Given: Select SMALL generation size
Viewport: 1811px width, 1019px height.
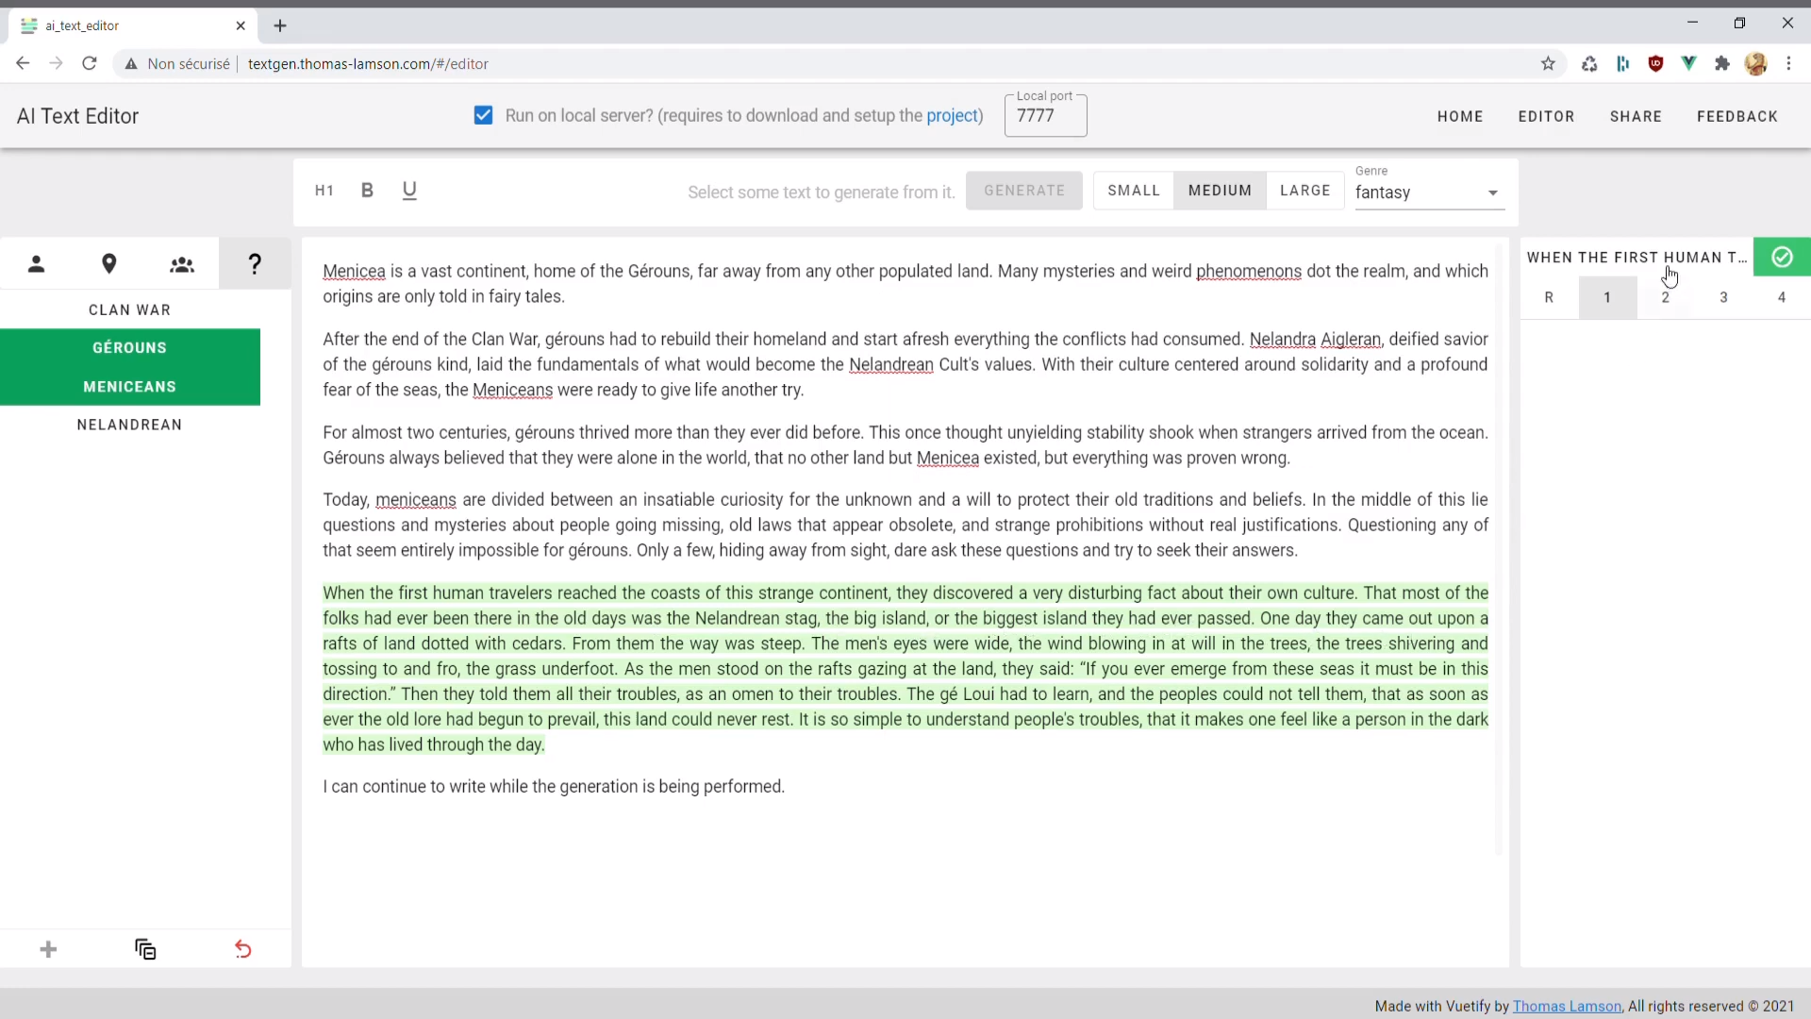Looking at the screenshot, I should [x=1134, y=191].
